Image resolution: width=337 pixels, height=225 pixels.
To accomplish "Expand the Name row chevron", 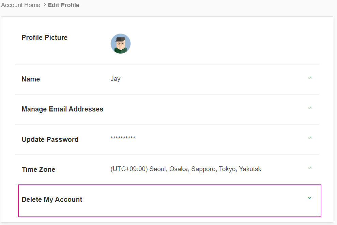I will tap(309, 78).
